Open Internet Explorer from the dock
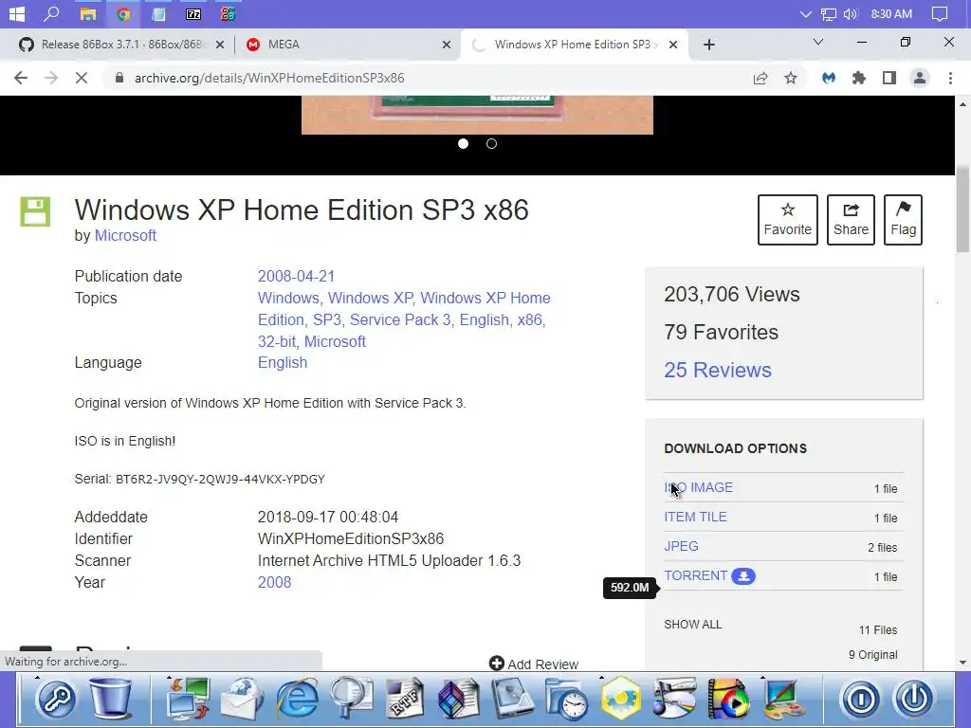Viewport: 971px width, 728px height. pyautogui.click(x=297, y=699)
